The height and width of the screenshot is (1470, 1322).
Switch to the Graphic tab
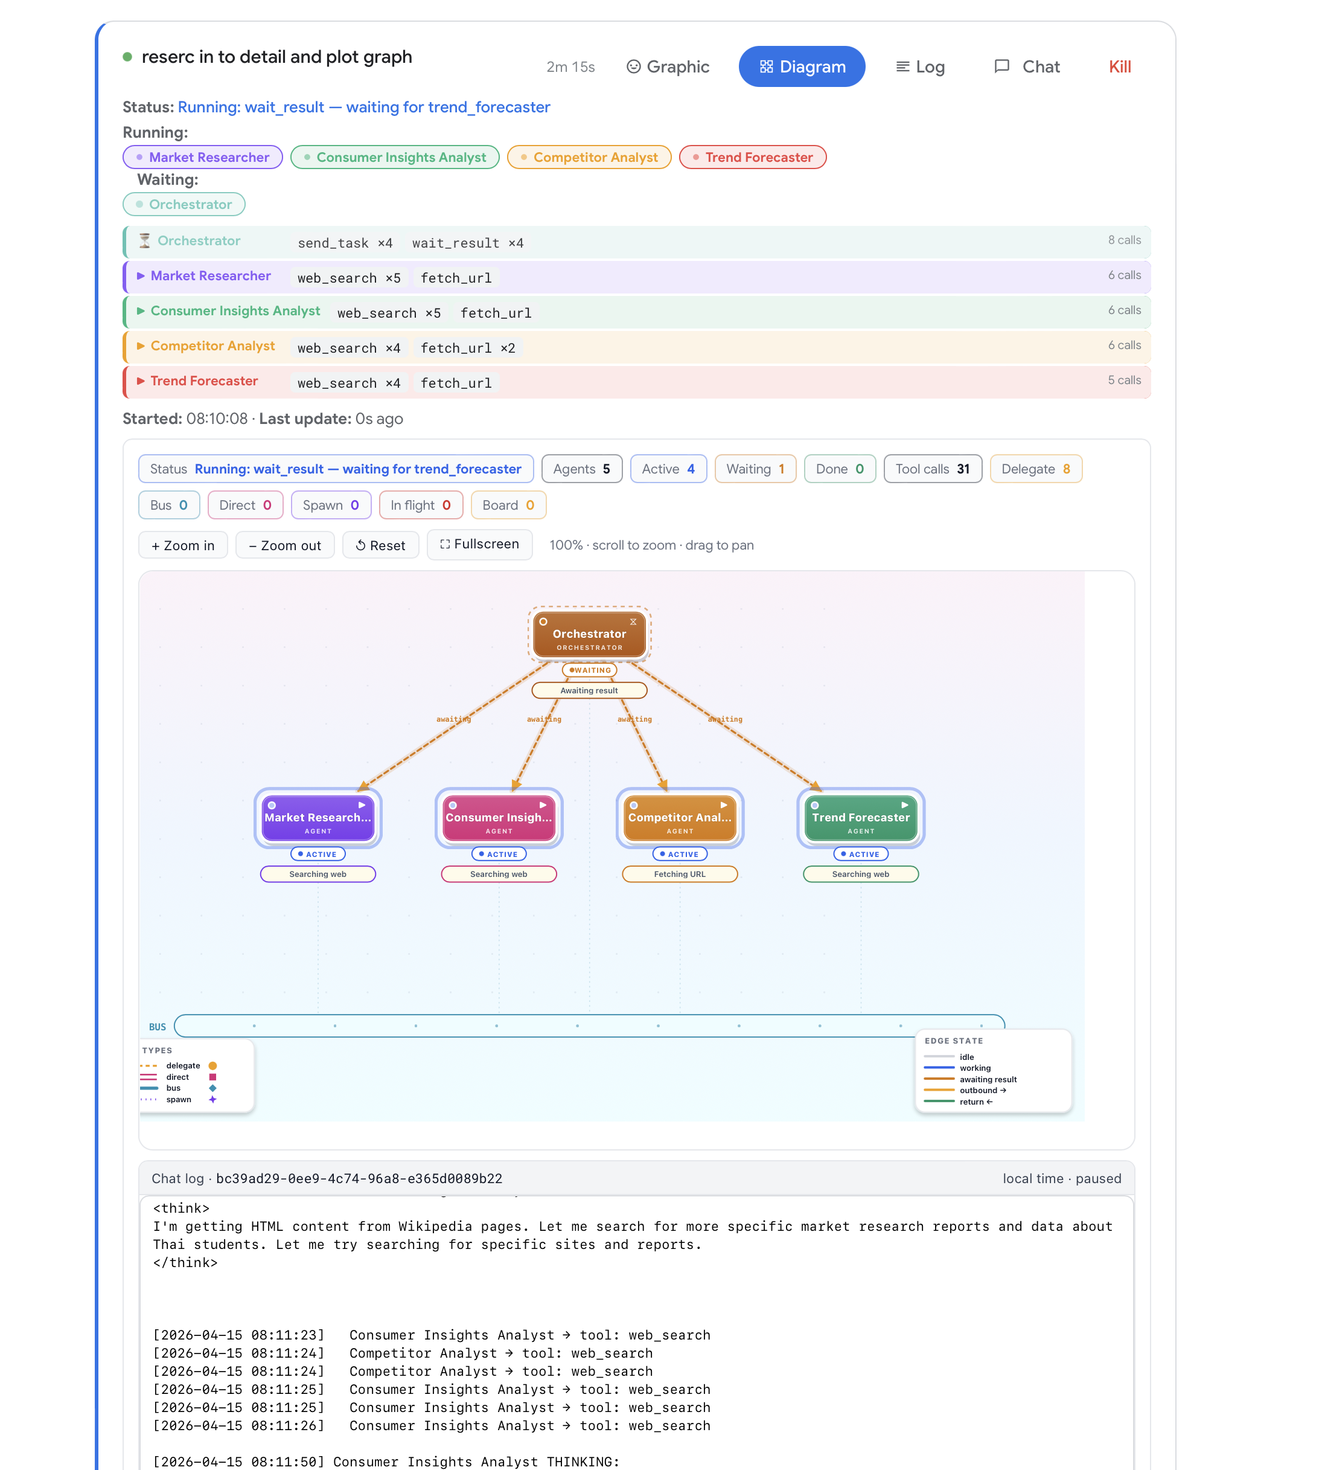(x=668, y=67)
